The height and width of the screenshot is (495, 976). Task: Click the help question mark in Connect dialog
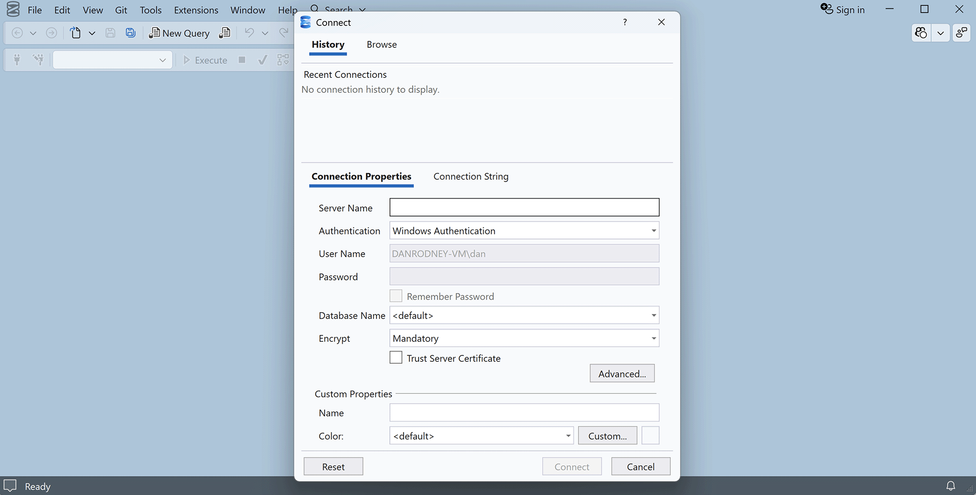625,22
